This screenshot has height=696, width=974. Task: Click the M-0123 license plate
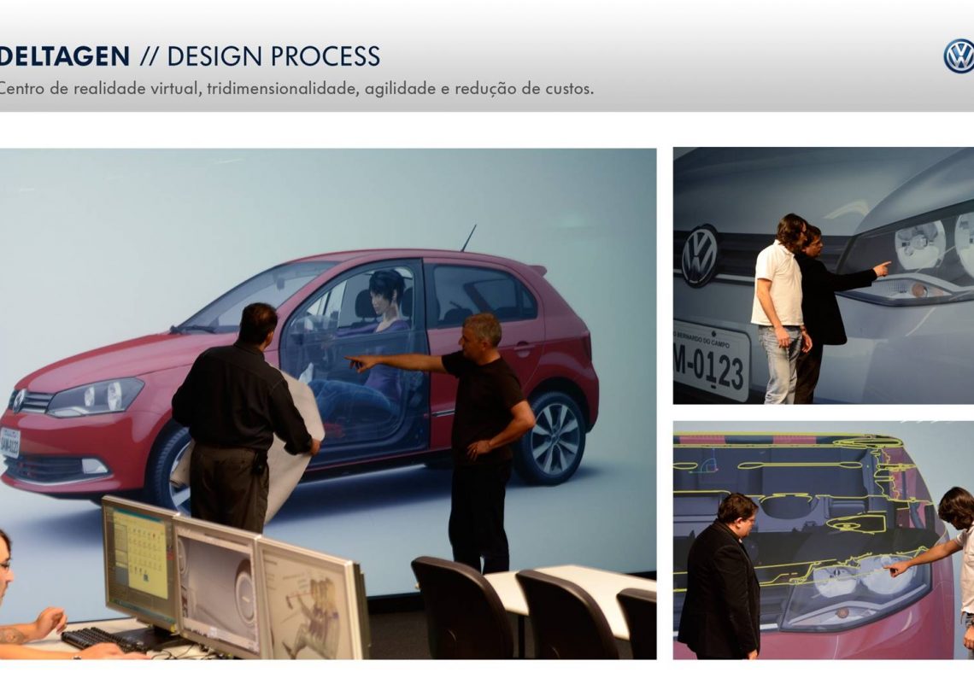[710, 363]
